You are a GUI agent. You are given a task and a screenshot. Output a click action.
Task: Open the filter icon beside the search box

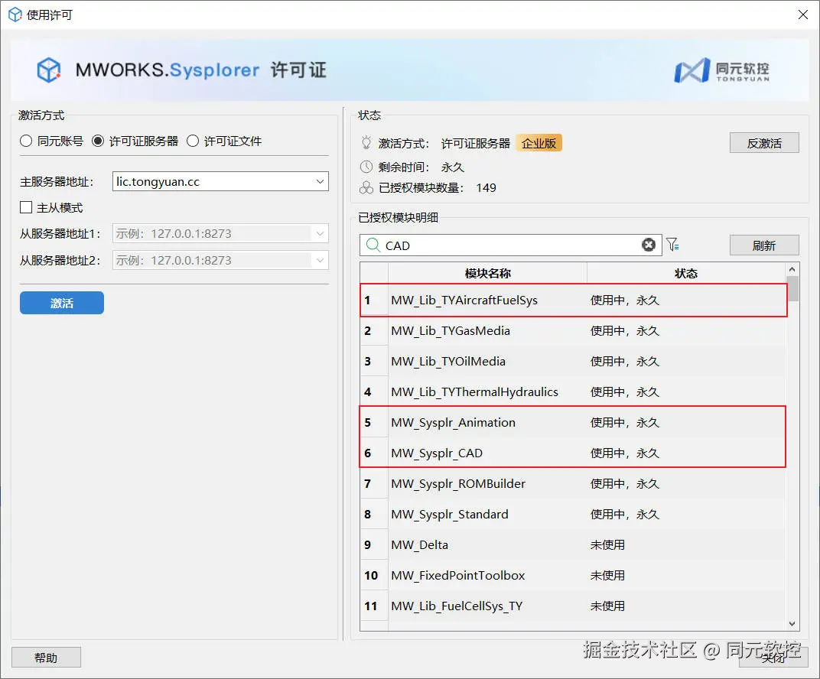pyautogui.click(x=673, y=245)
